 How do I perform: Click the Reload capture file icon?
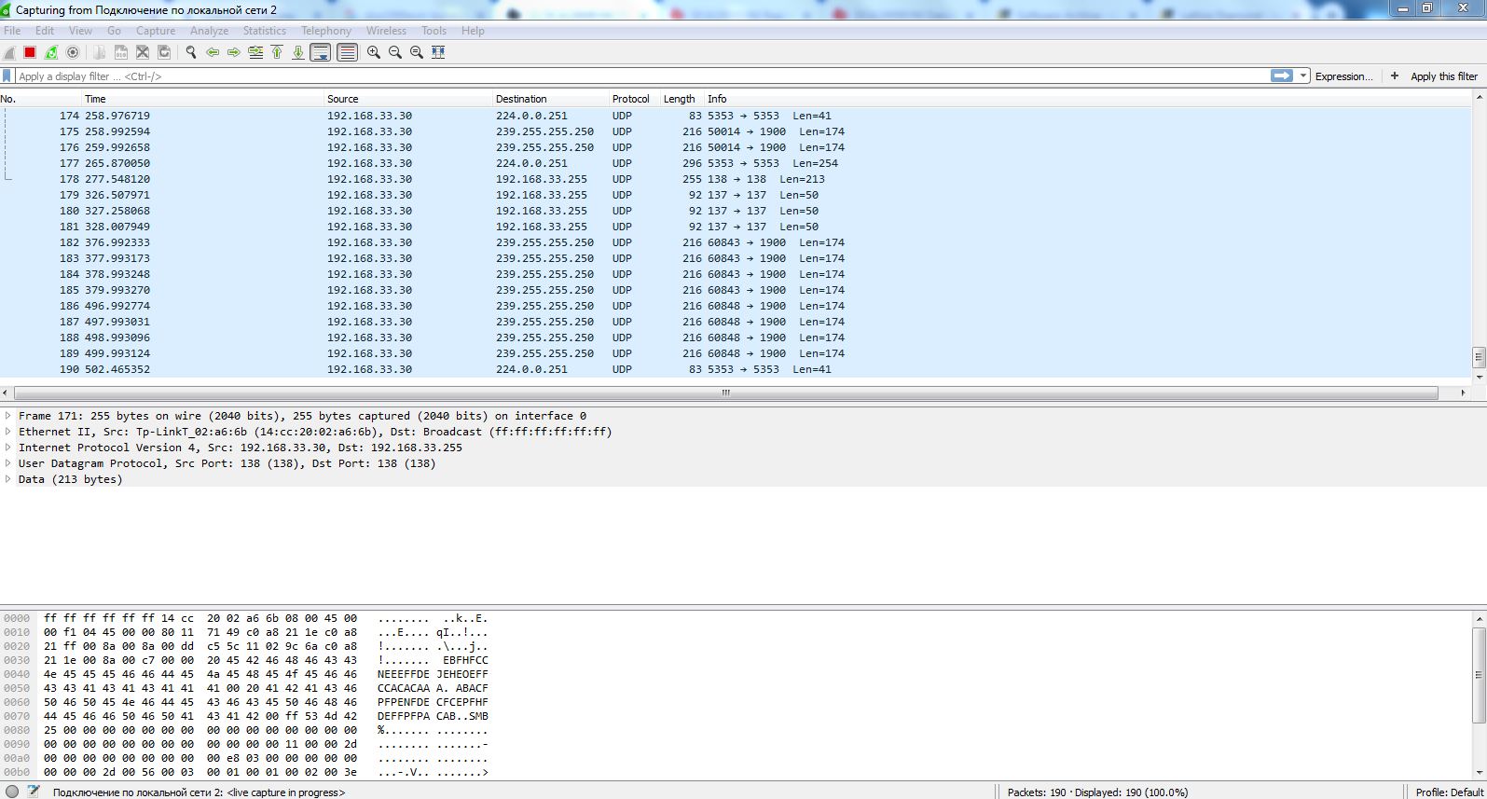point(164,52)
